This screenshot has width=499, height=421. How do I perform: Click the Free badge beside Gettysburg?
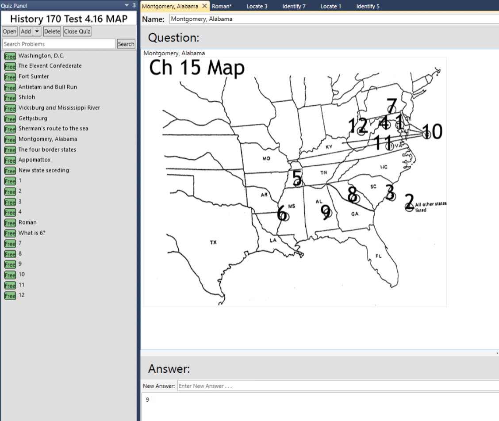pos(9,119)
